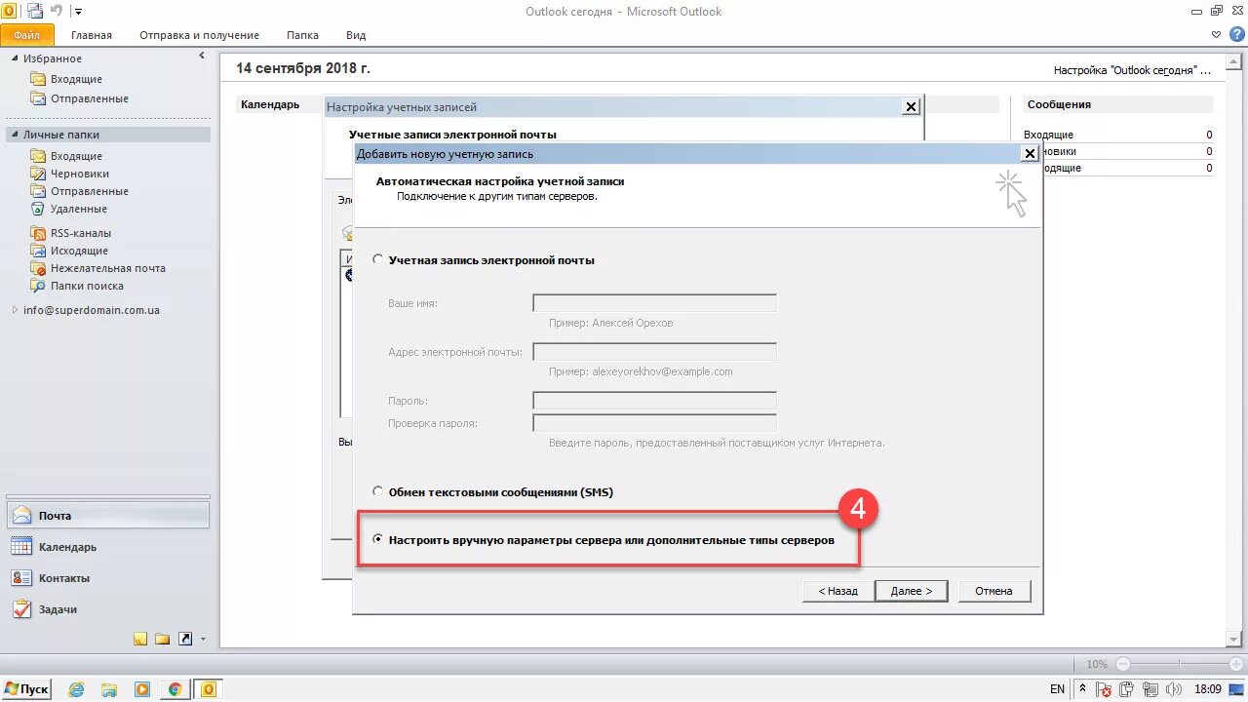
Task: Collapse the Избранное section triangle
Action: 15,59
